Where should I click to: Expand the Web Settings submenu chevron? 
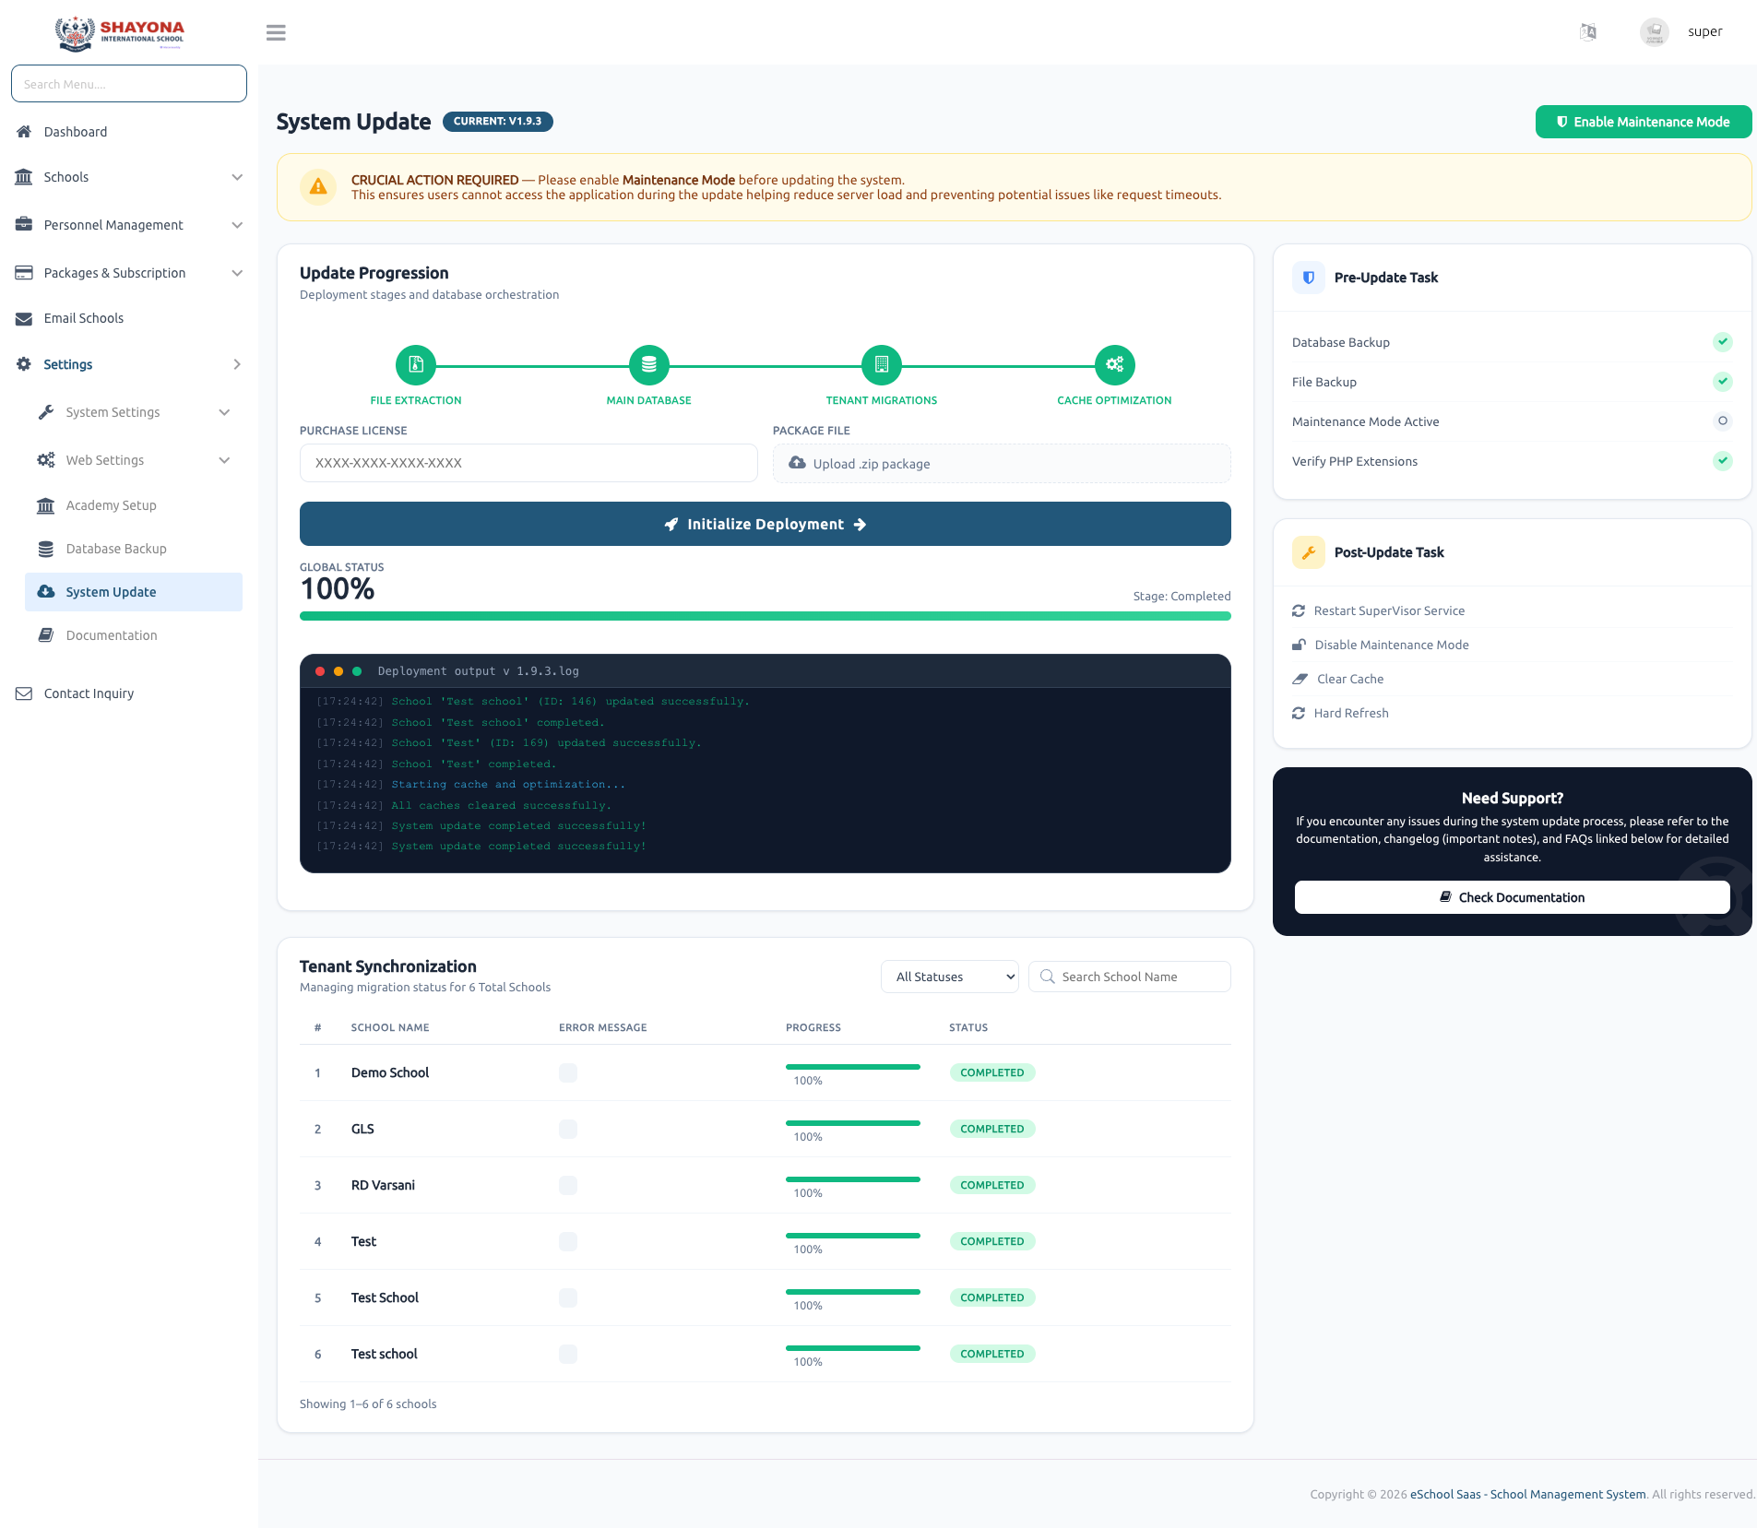point(224,460)
